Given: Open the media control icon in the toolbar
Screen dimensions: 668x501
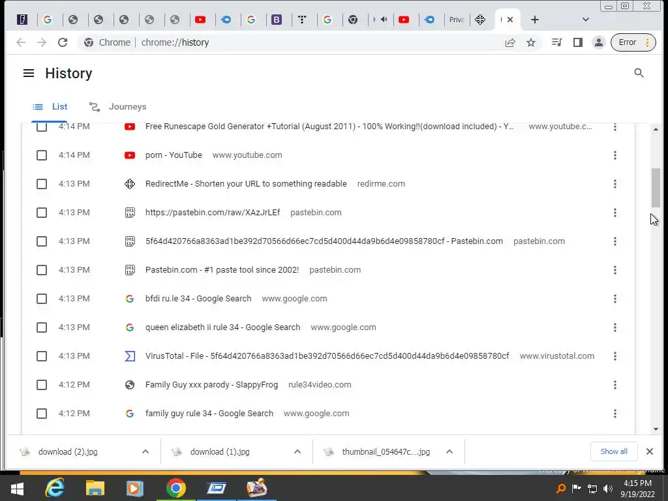Looking at the screenshot, I should click(x=556, y=42).
